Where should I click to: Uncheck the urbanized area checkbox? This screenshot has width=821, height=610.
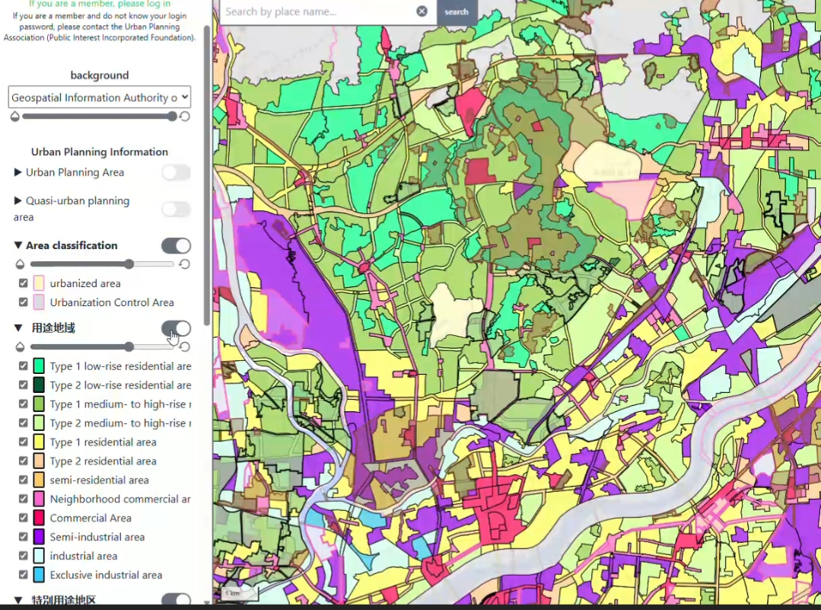24,283
